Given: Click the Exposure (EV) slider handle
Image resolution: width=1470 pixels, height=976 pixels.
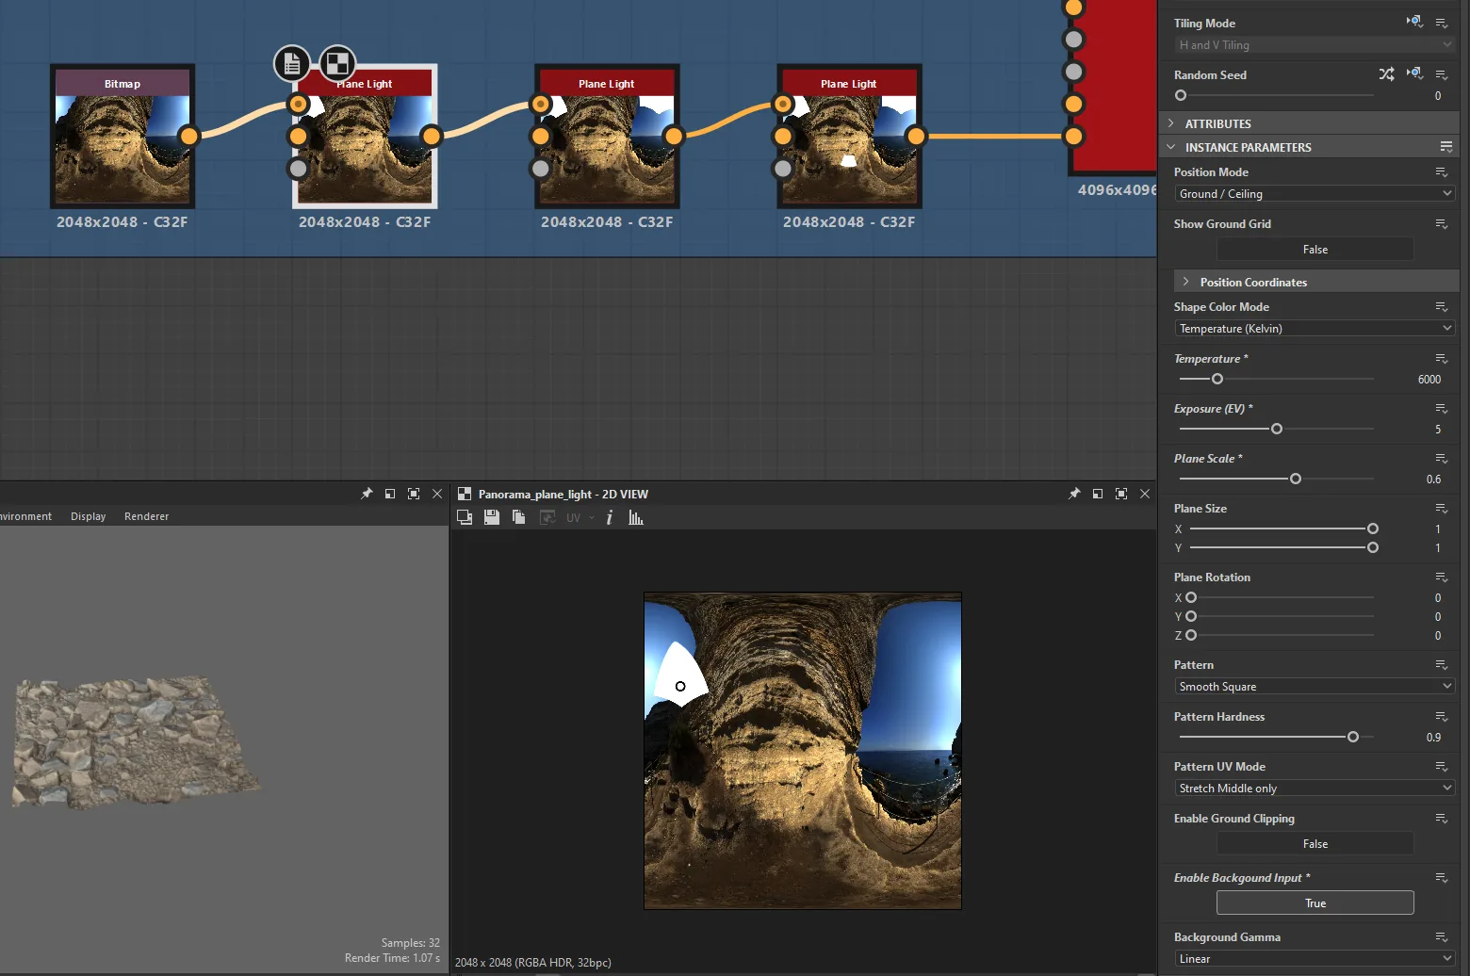Looking at the screenshot, I should click(x=1277, y=429).
